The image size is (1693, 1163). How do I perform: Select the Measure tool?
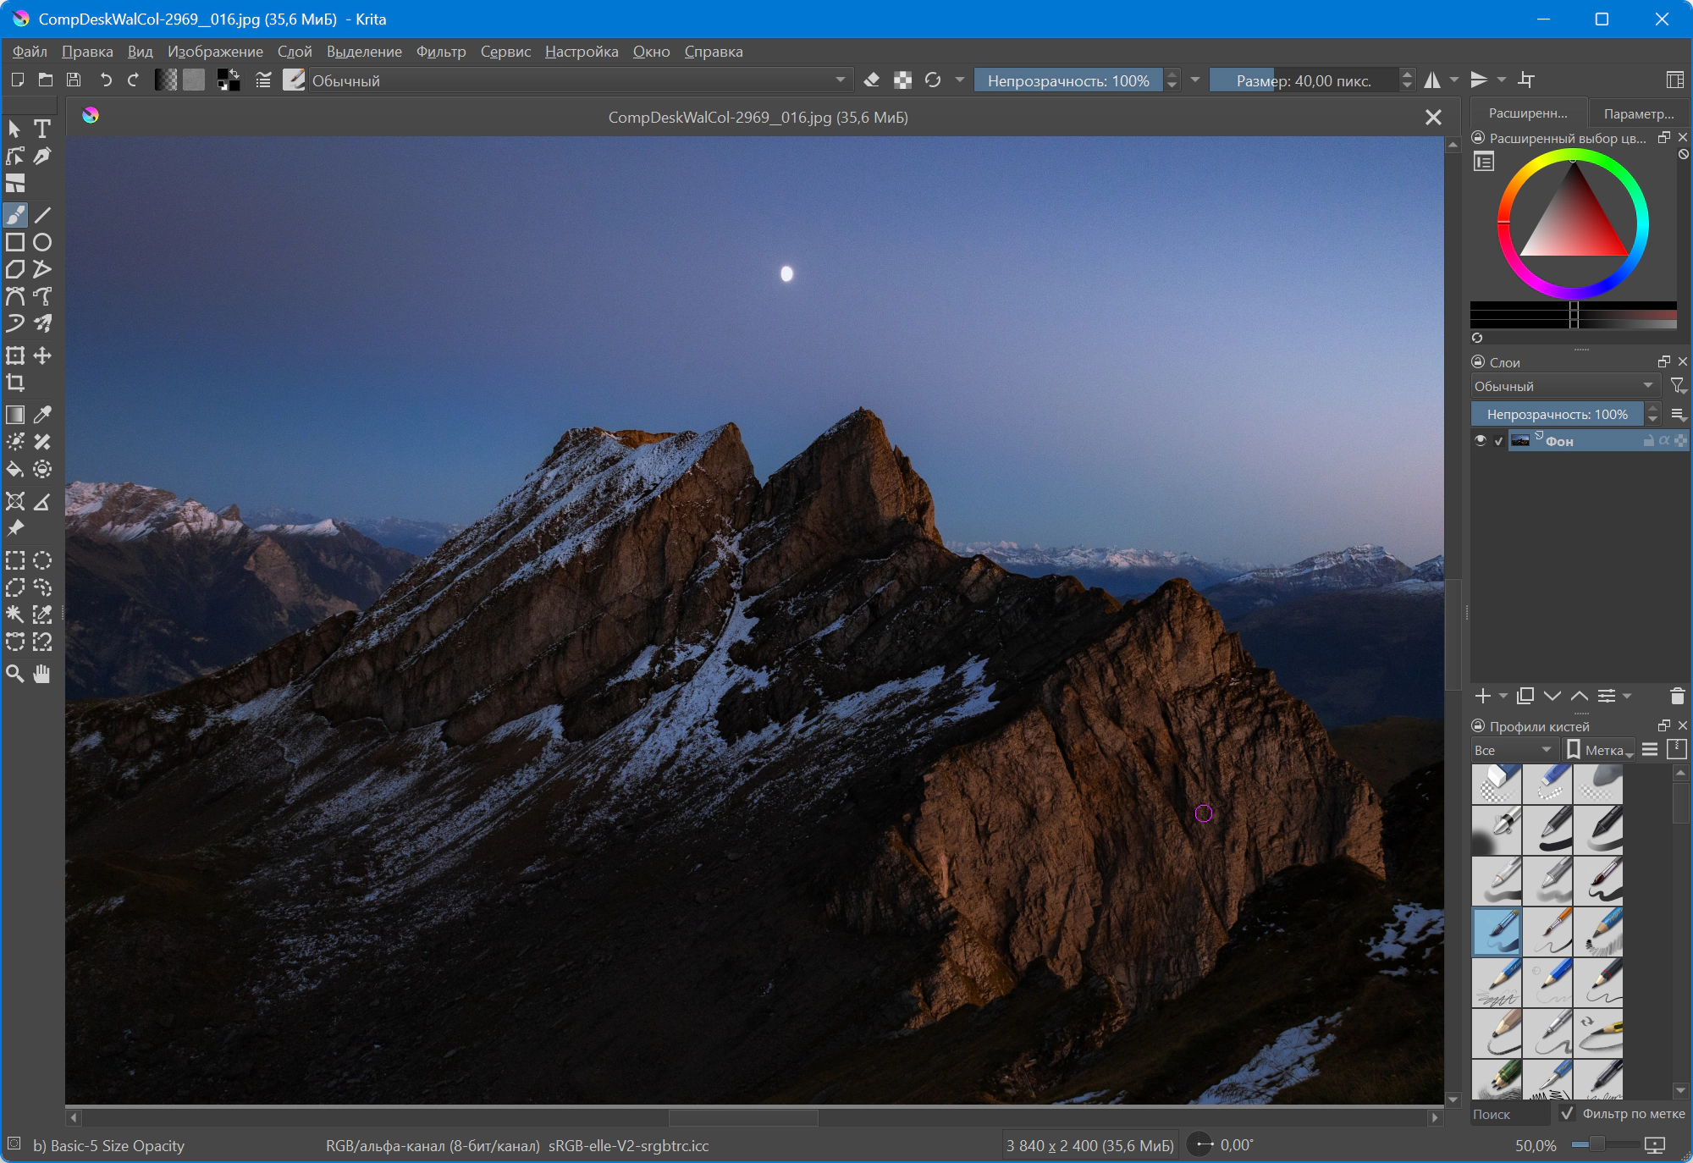(x=42, y=501)
